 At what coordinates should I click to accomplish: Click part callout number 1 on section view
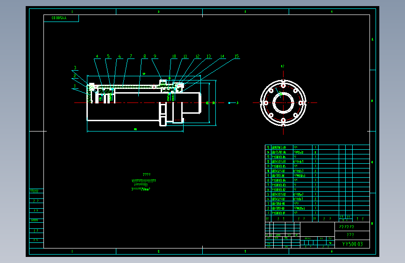pos(75,86)
